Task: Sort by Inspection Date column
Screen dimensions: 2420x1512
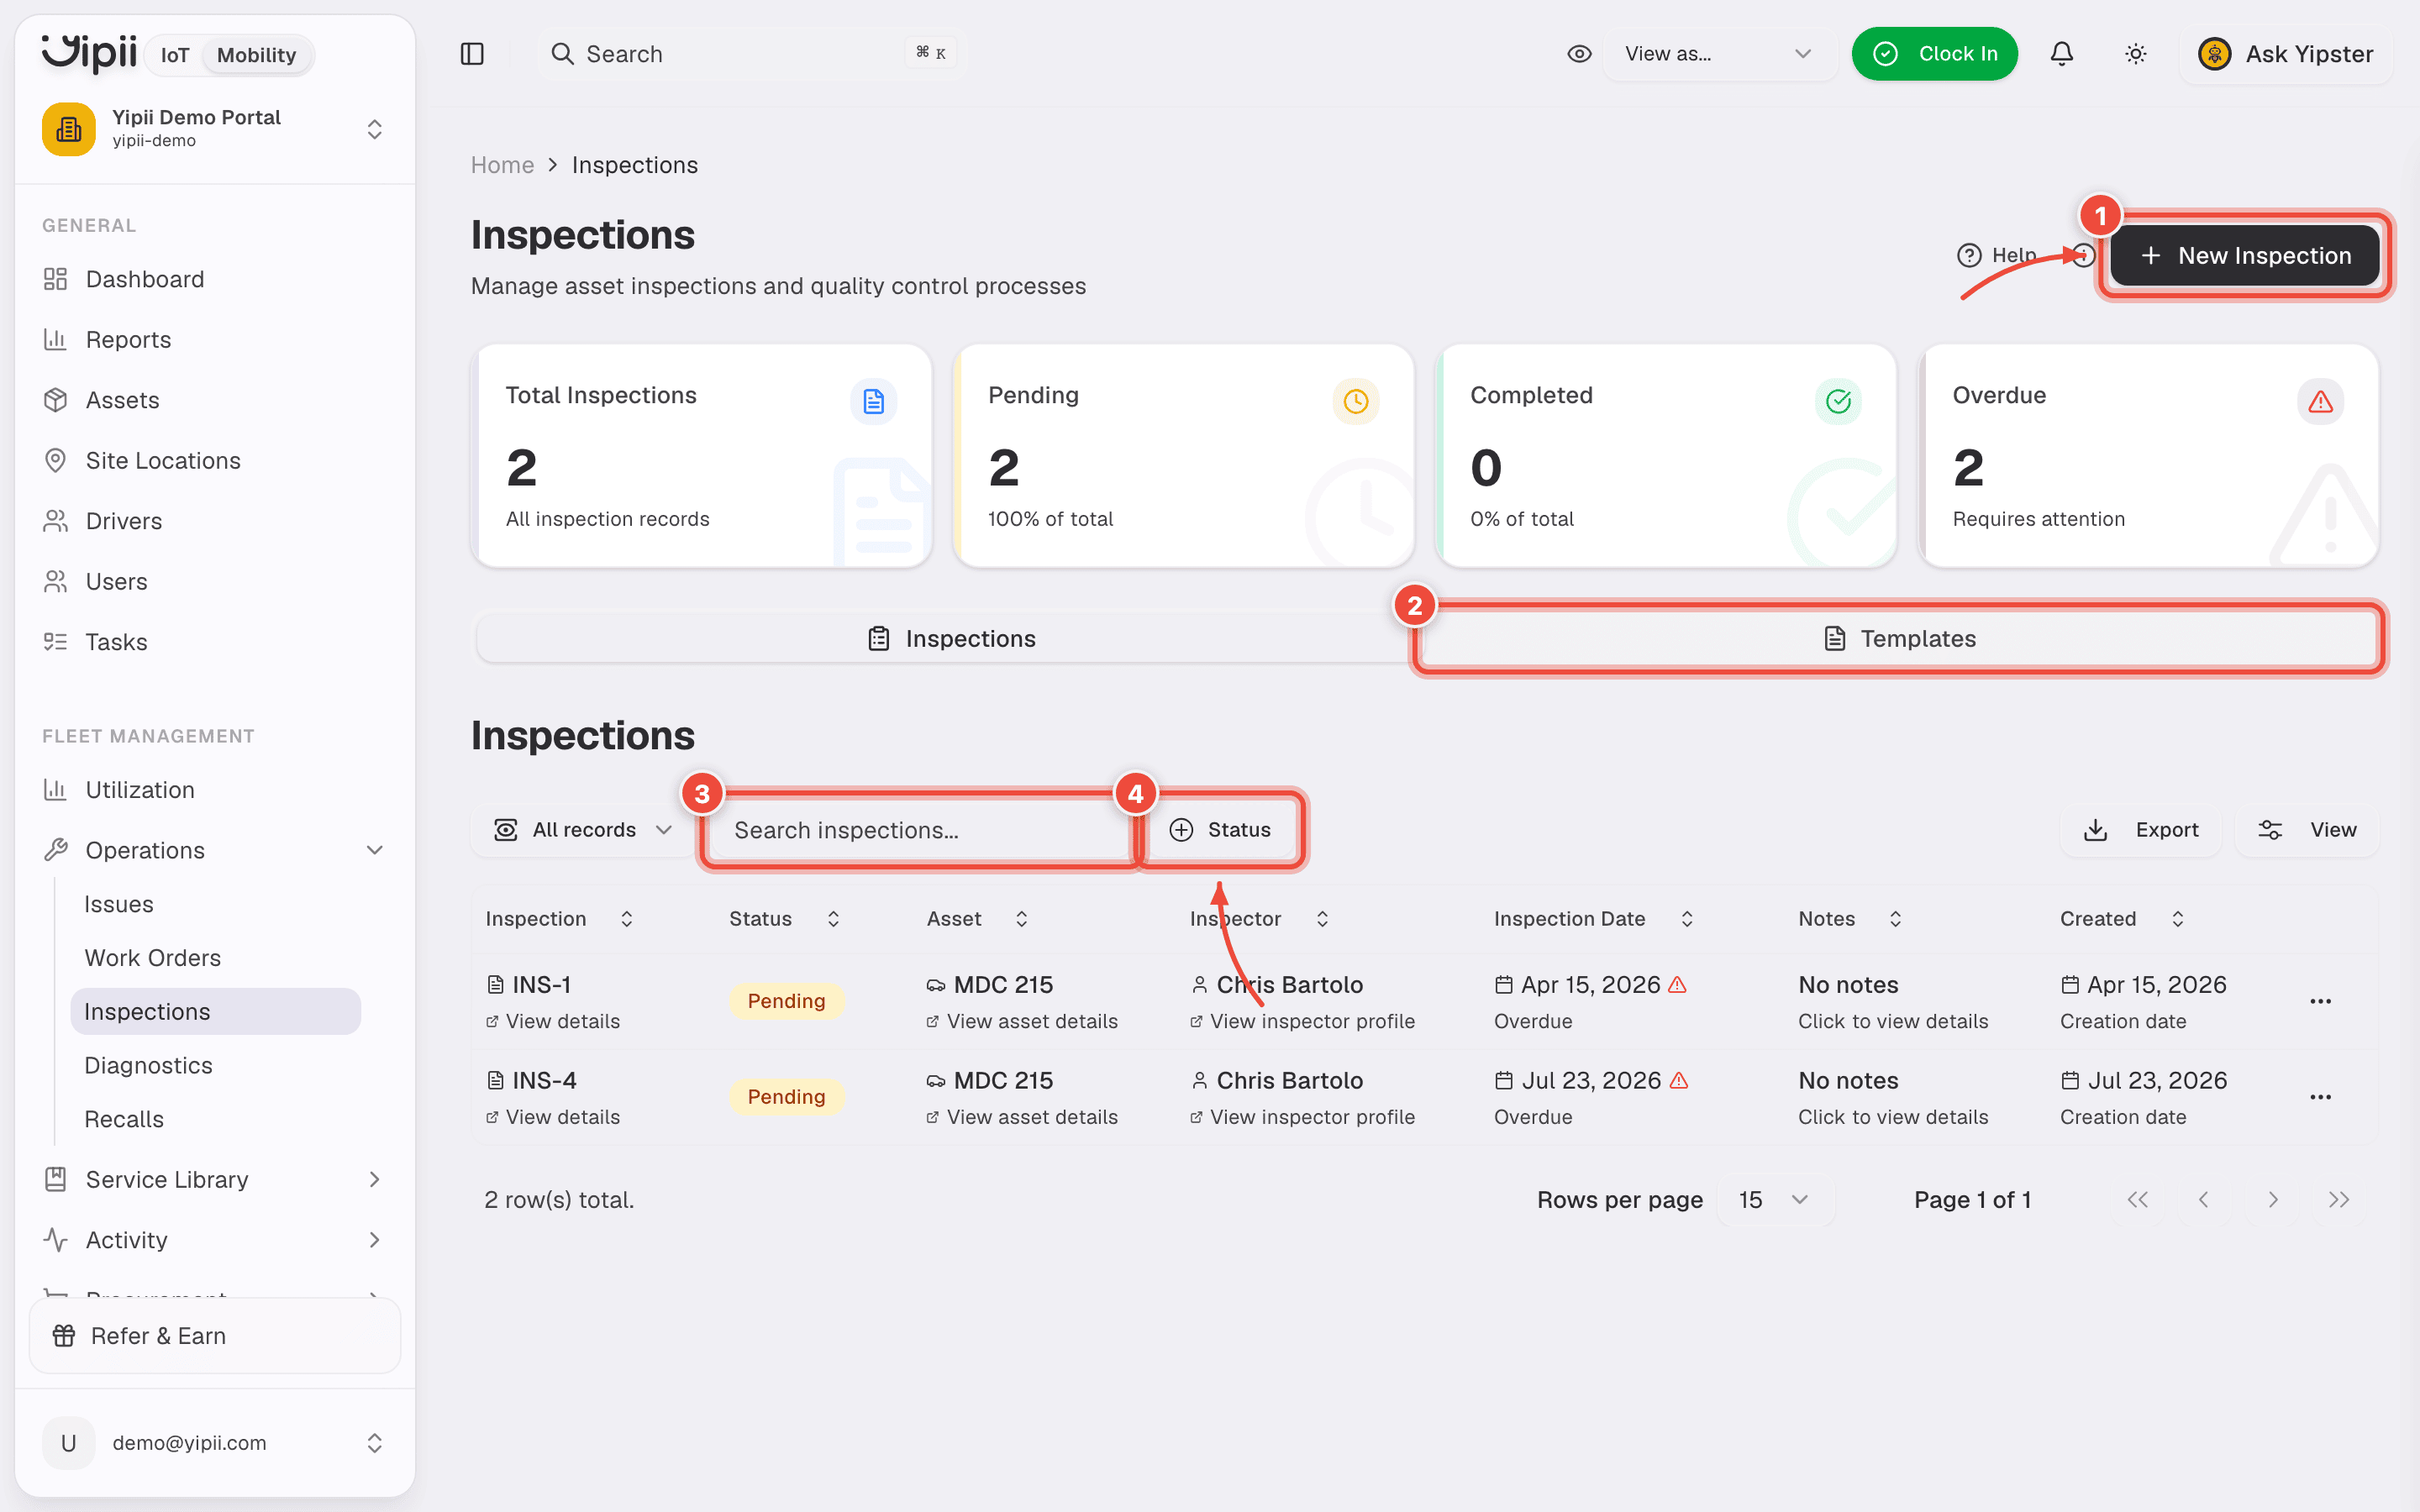Action: pyautogui.click(x=1593, y=919)
